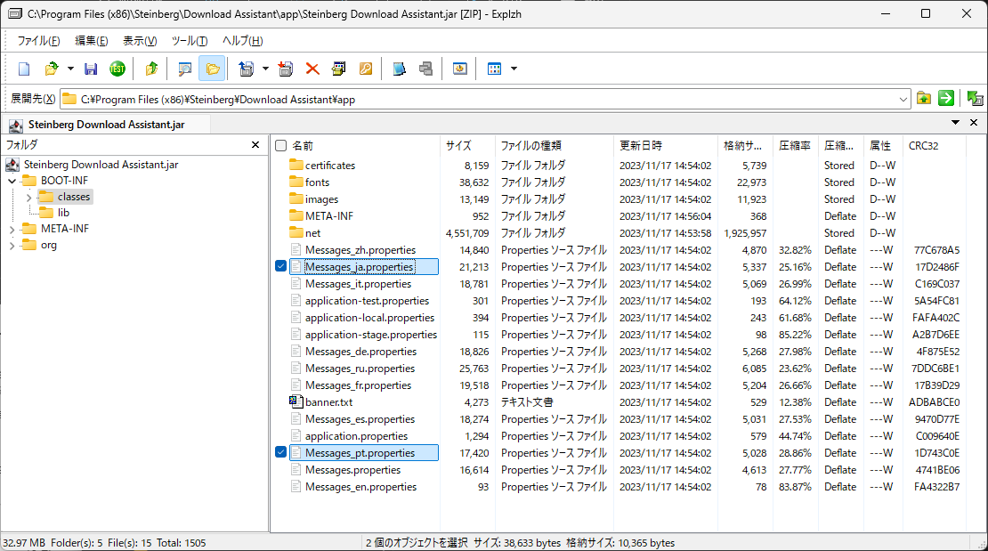Screen dimensions: 988x551
Task: Click the go up one folder icon
Action: [151, 69]
